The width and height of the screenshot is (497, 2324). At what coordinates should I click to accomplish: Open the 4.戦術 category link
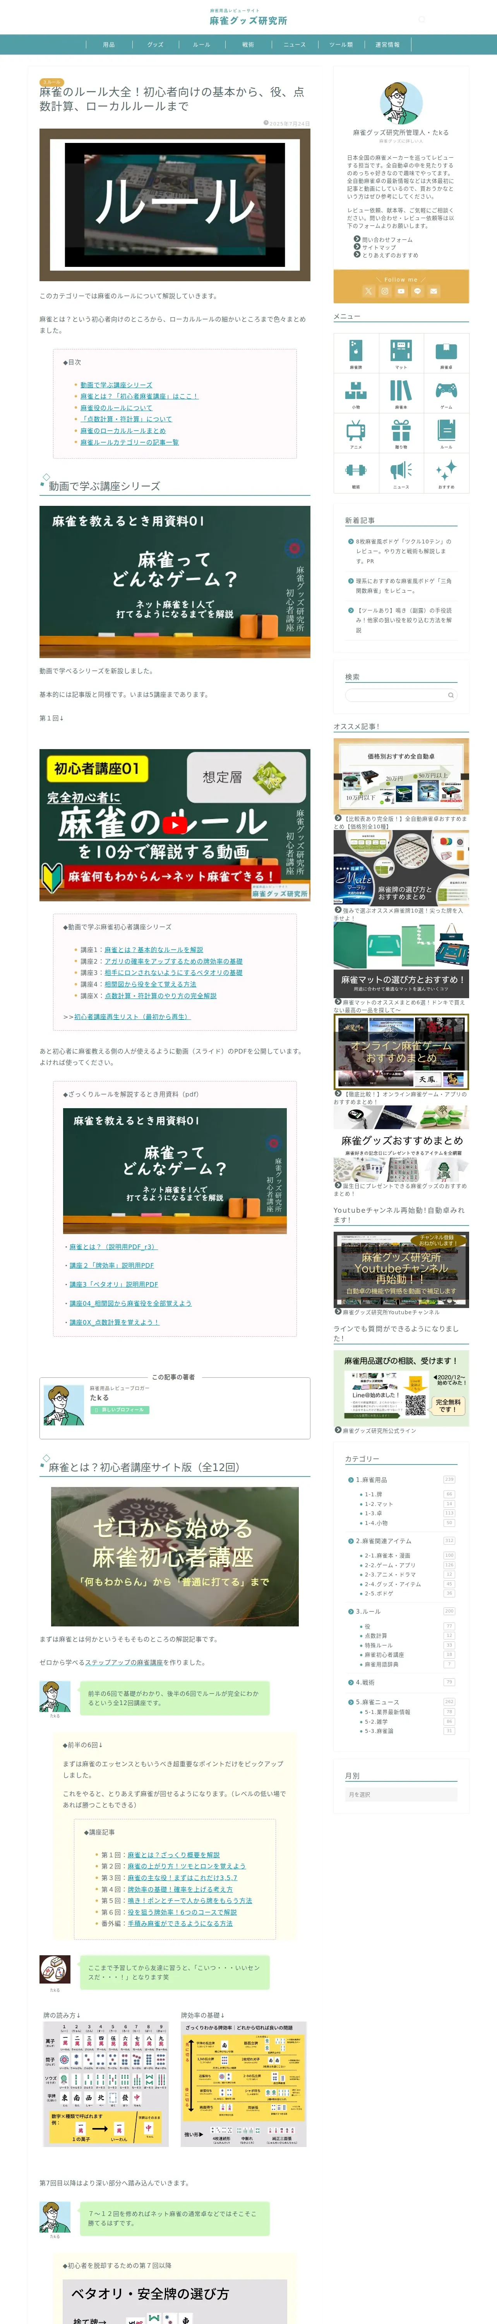pos(365,1683)
